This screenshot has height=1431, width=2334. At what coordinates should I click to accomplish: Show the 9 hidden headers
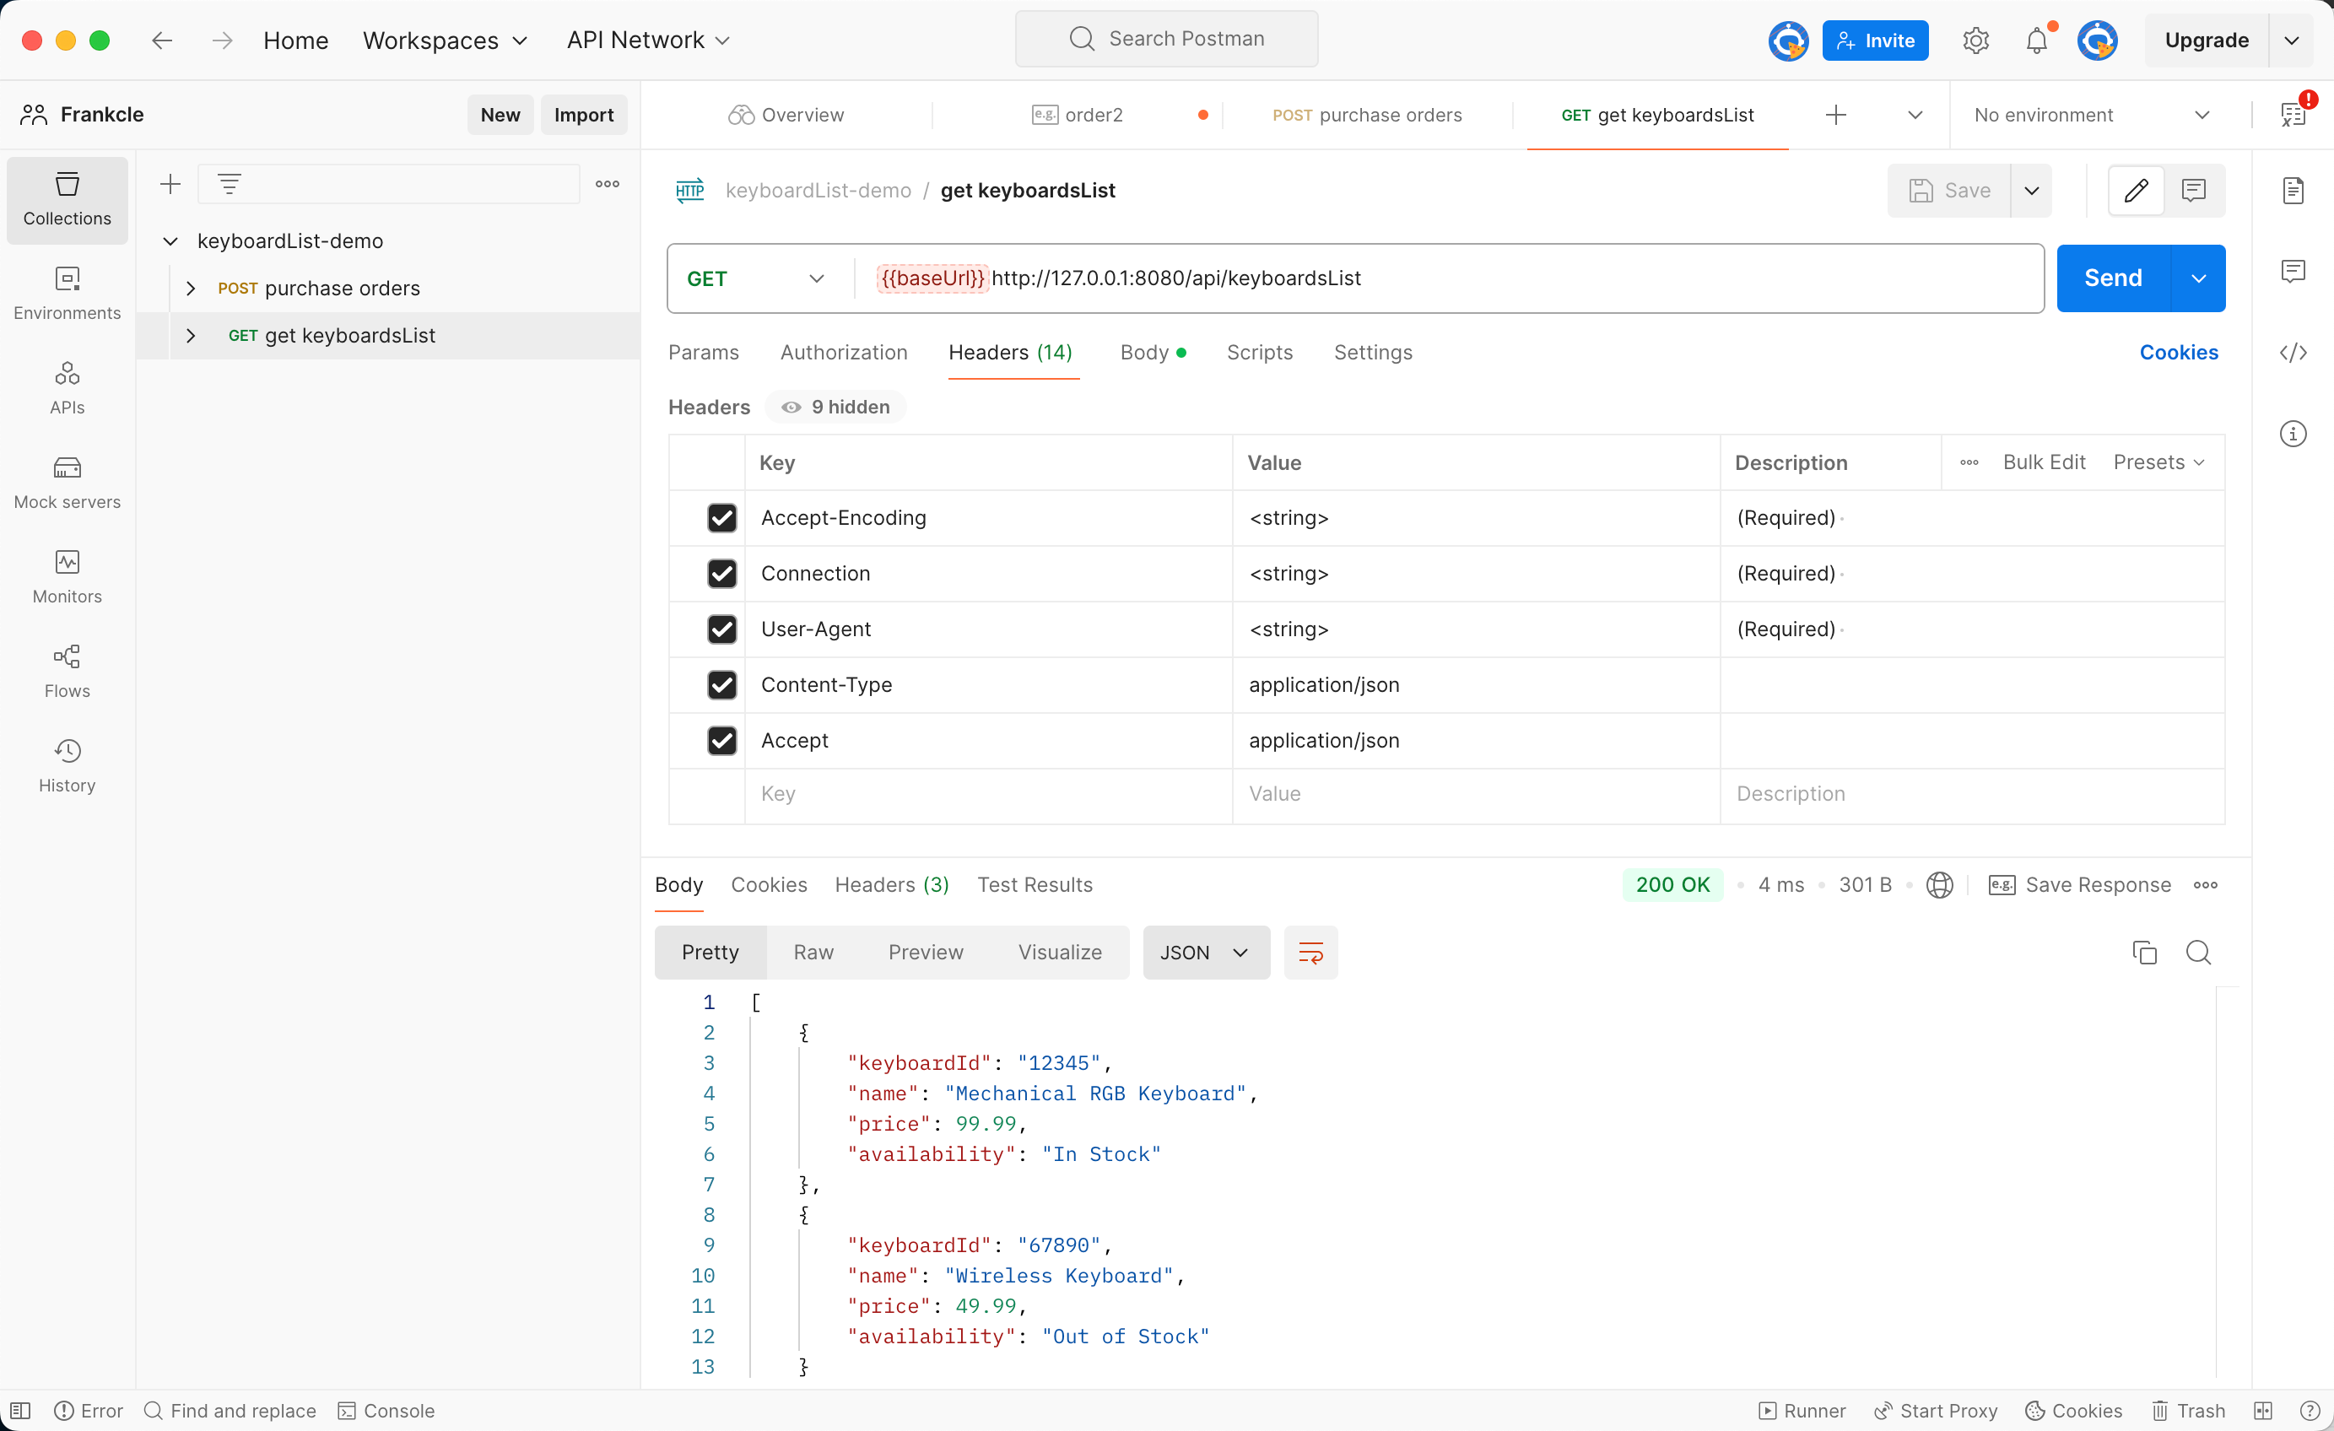click(835, 408)
